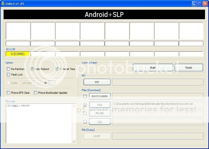Click the Message box scrollbar down arrow
Image resolution: width=209 pixels, height=149 pixels.
point(73,142)
